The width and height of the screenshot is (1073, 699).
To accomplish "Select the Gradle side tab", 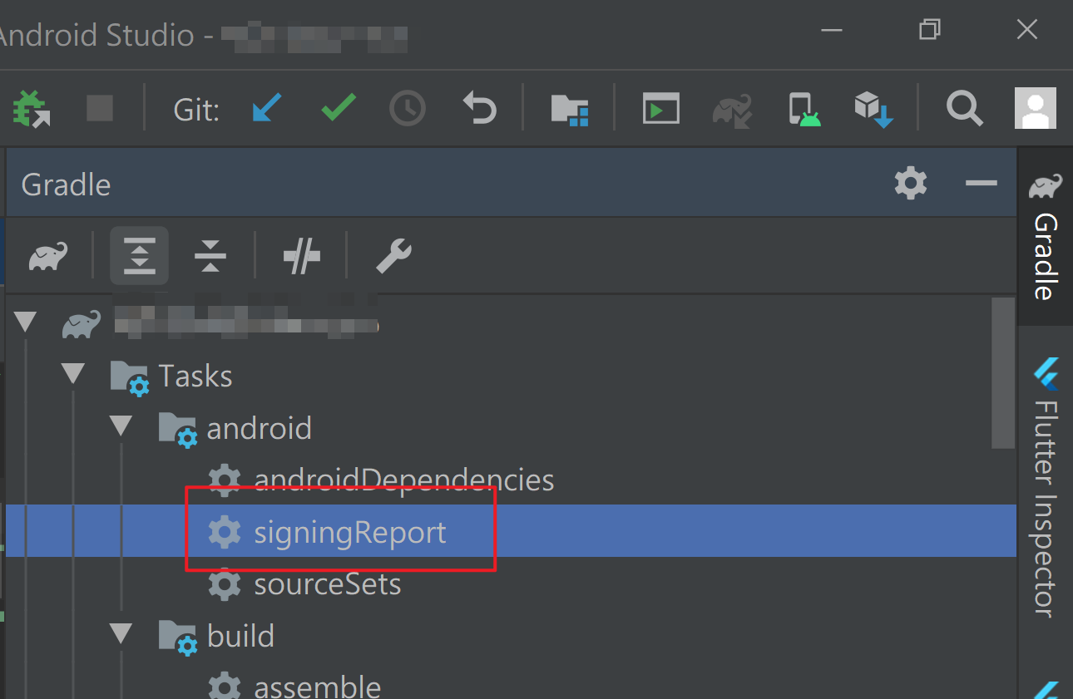I will pyautogui.click(x=1046, y=237).
